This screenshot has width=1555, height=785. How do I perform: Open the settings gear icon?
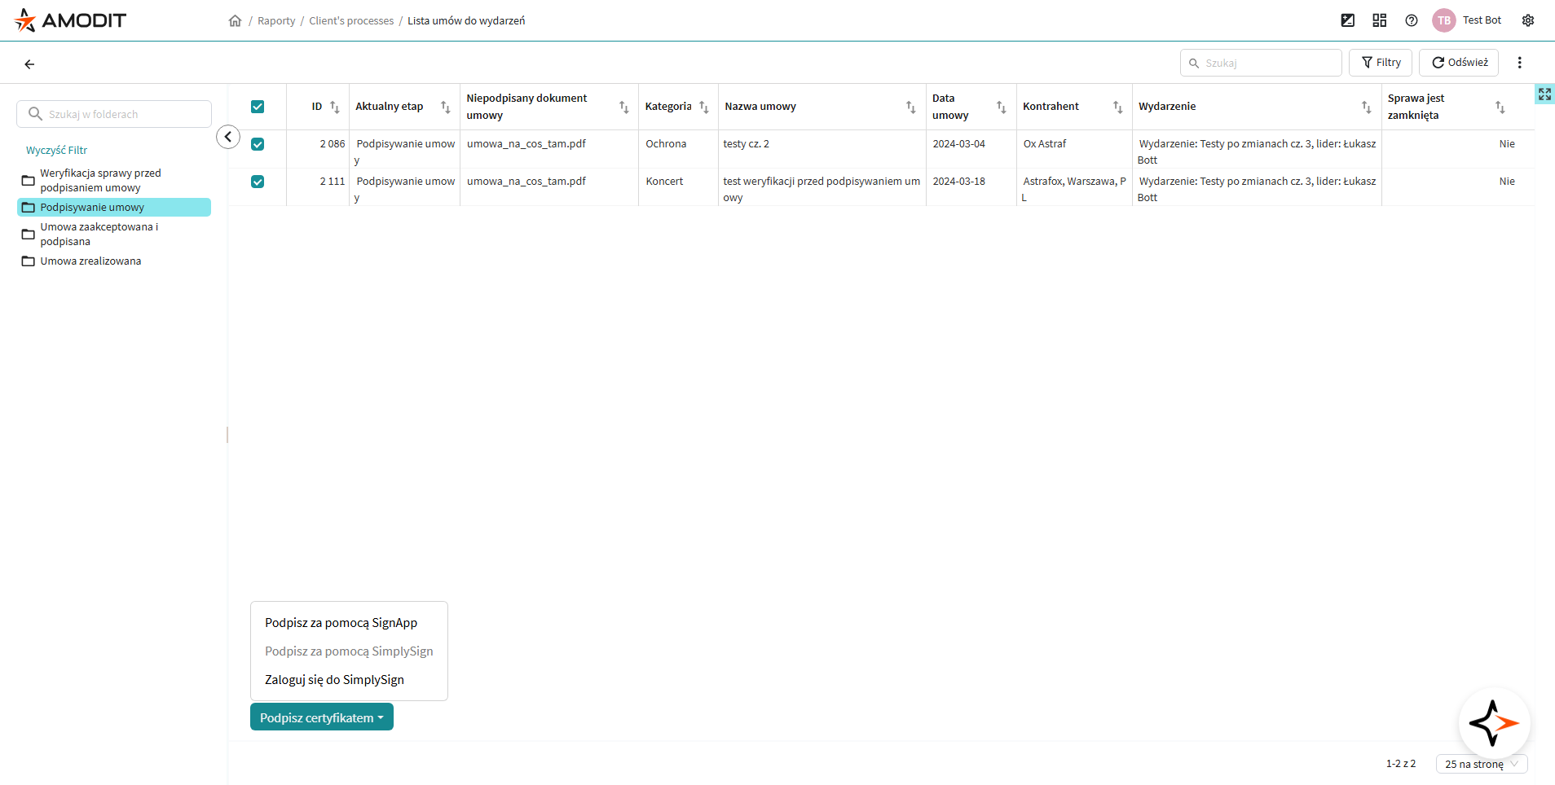[x=1528, y=20]
